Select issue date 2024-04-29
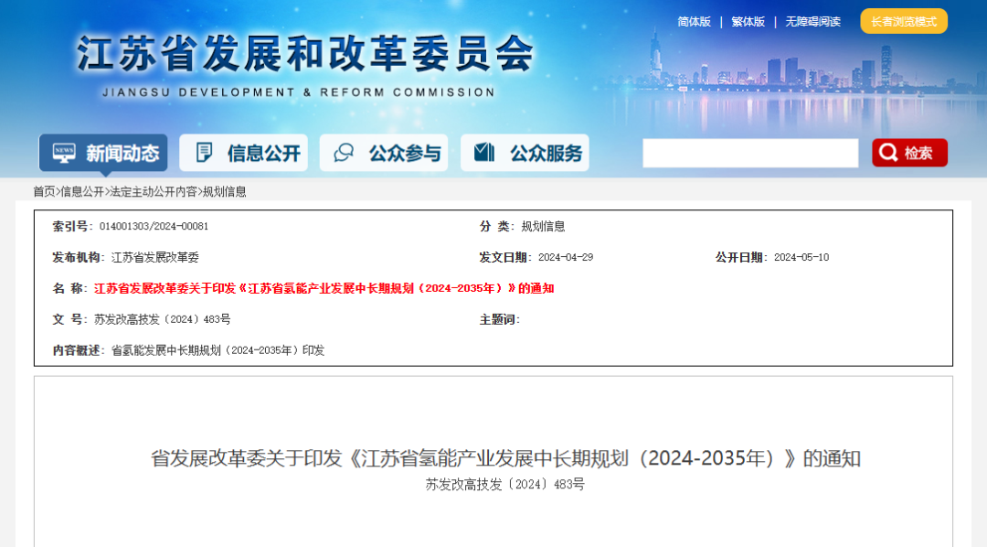Image resolution: width=987 pixels, height=547 pixels. (566, 257)
